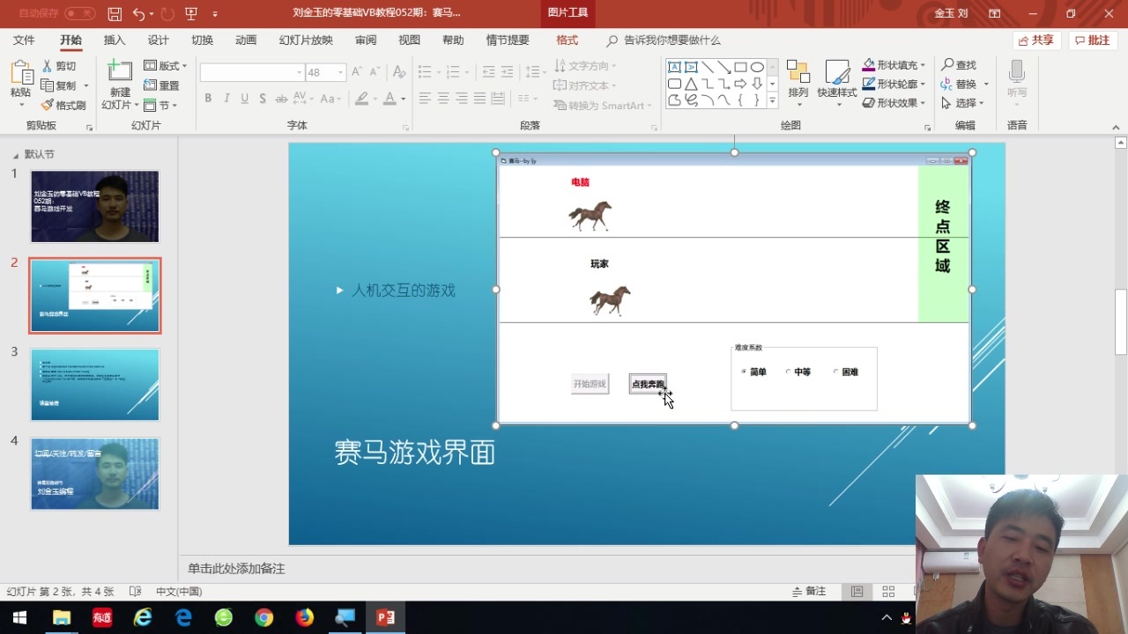Reset the slide layout (重置)
This screenshot has height=634, width=1128.
161,85
